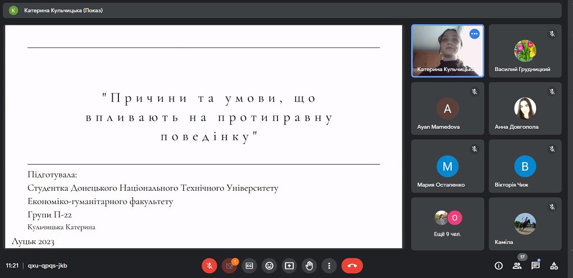Image resolution: width=573 pixels, height=278 pixels.
Task: Click the shared presentation slide
Action: point(203,136)
